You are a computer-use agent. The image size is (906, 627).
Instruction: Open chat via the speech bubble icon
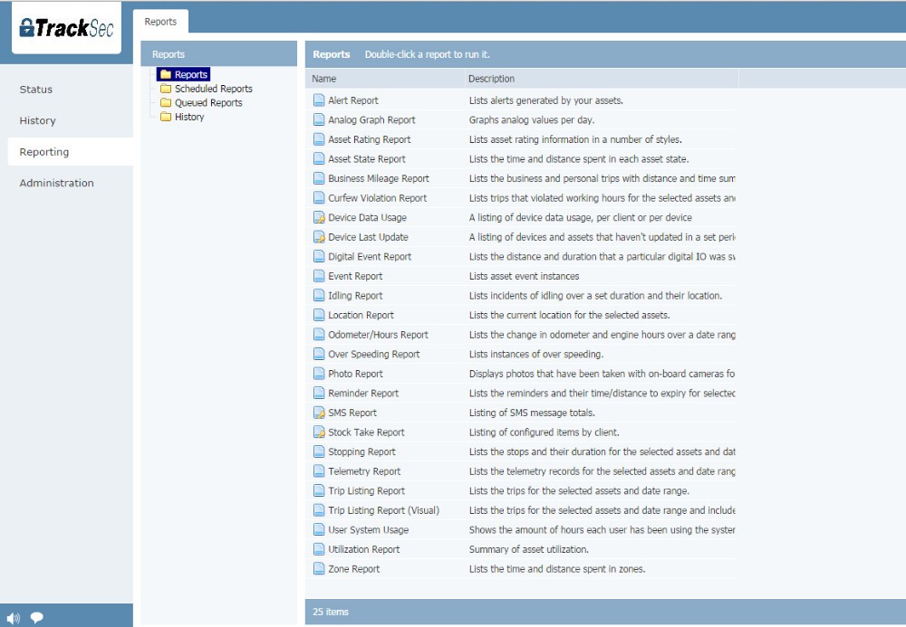[x=36, y=617]
